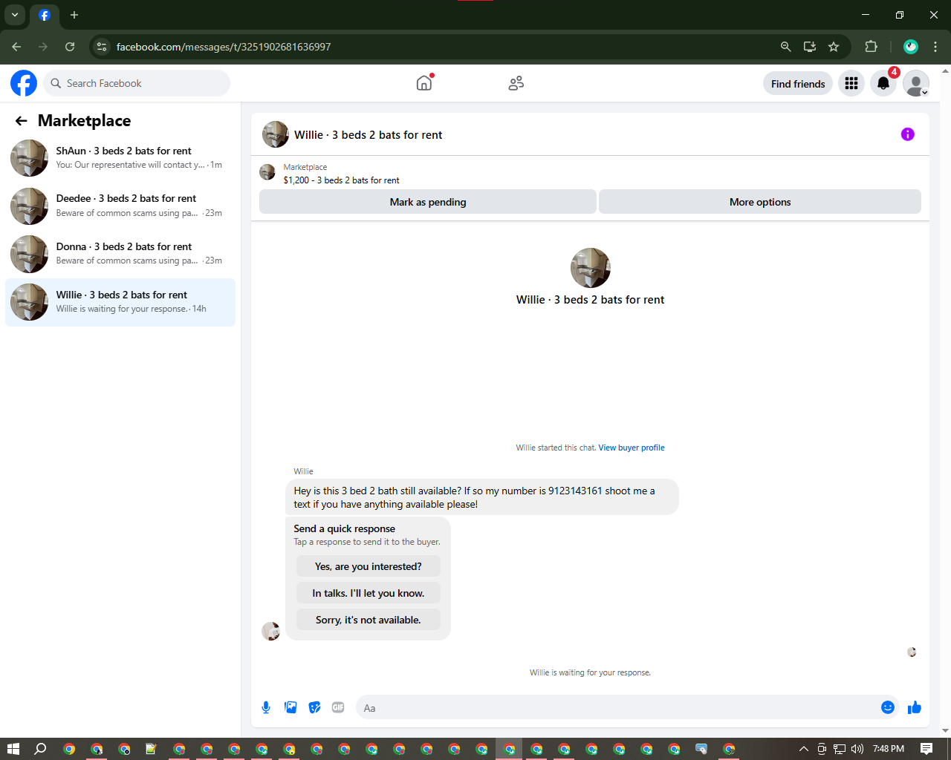Image resolution: width=951 pixels, height=760 pixels.
Task: Open the tab search dropdown arrow
Action: 14,15
